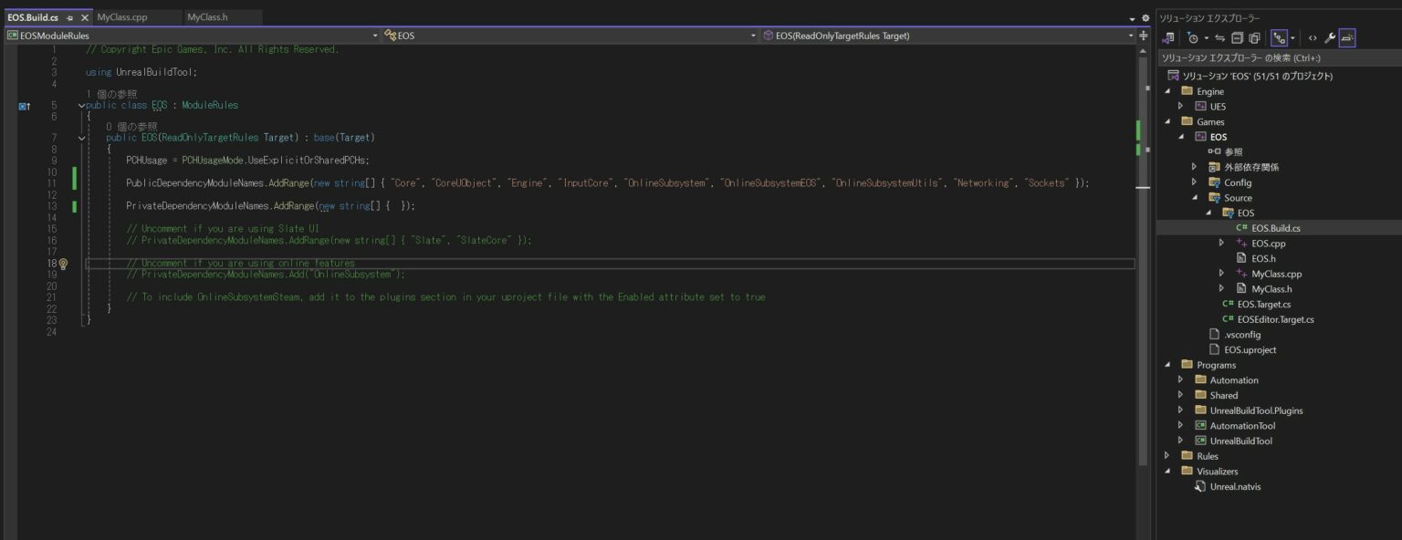Click the Solution Explorer search field
1402x540 pixels.
[x=1278, y=57]
